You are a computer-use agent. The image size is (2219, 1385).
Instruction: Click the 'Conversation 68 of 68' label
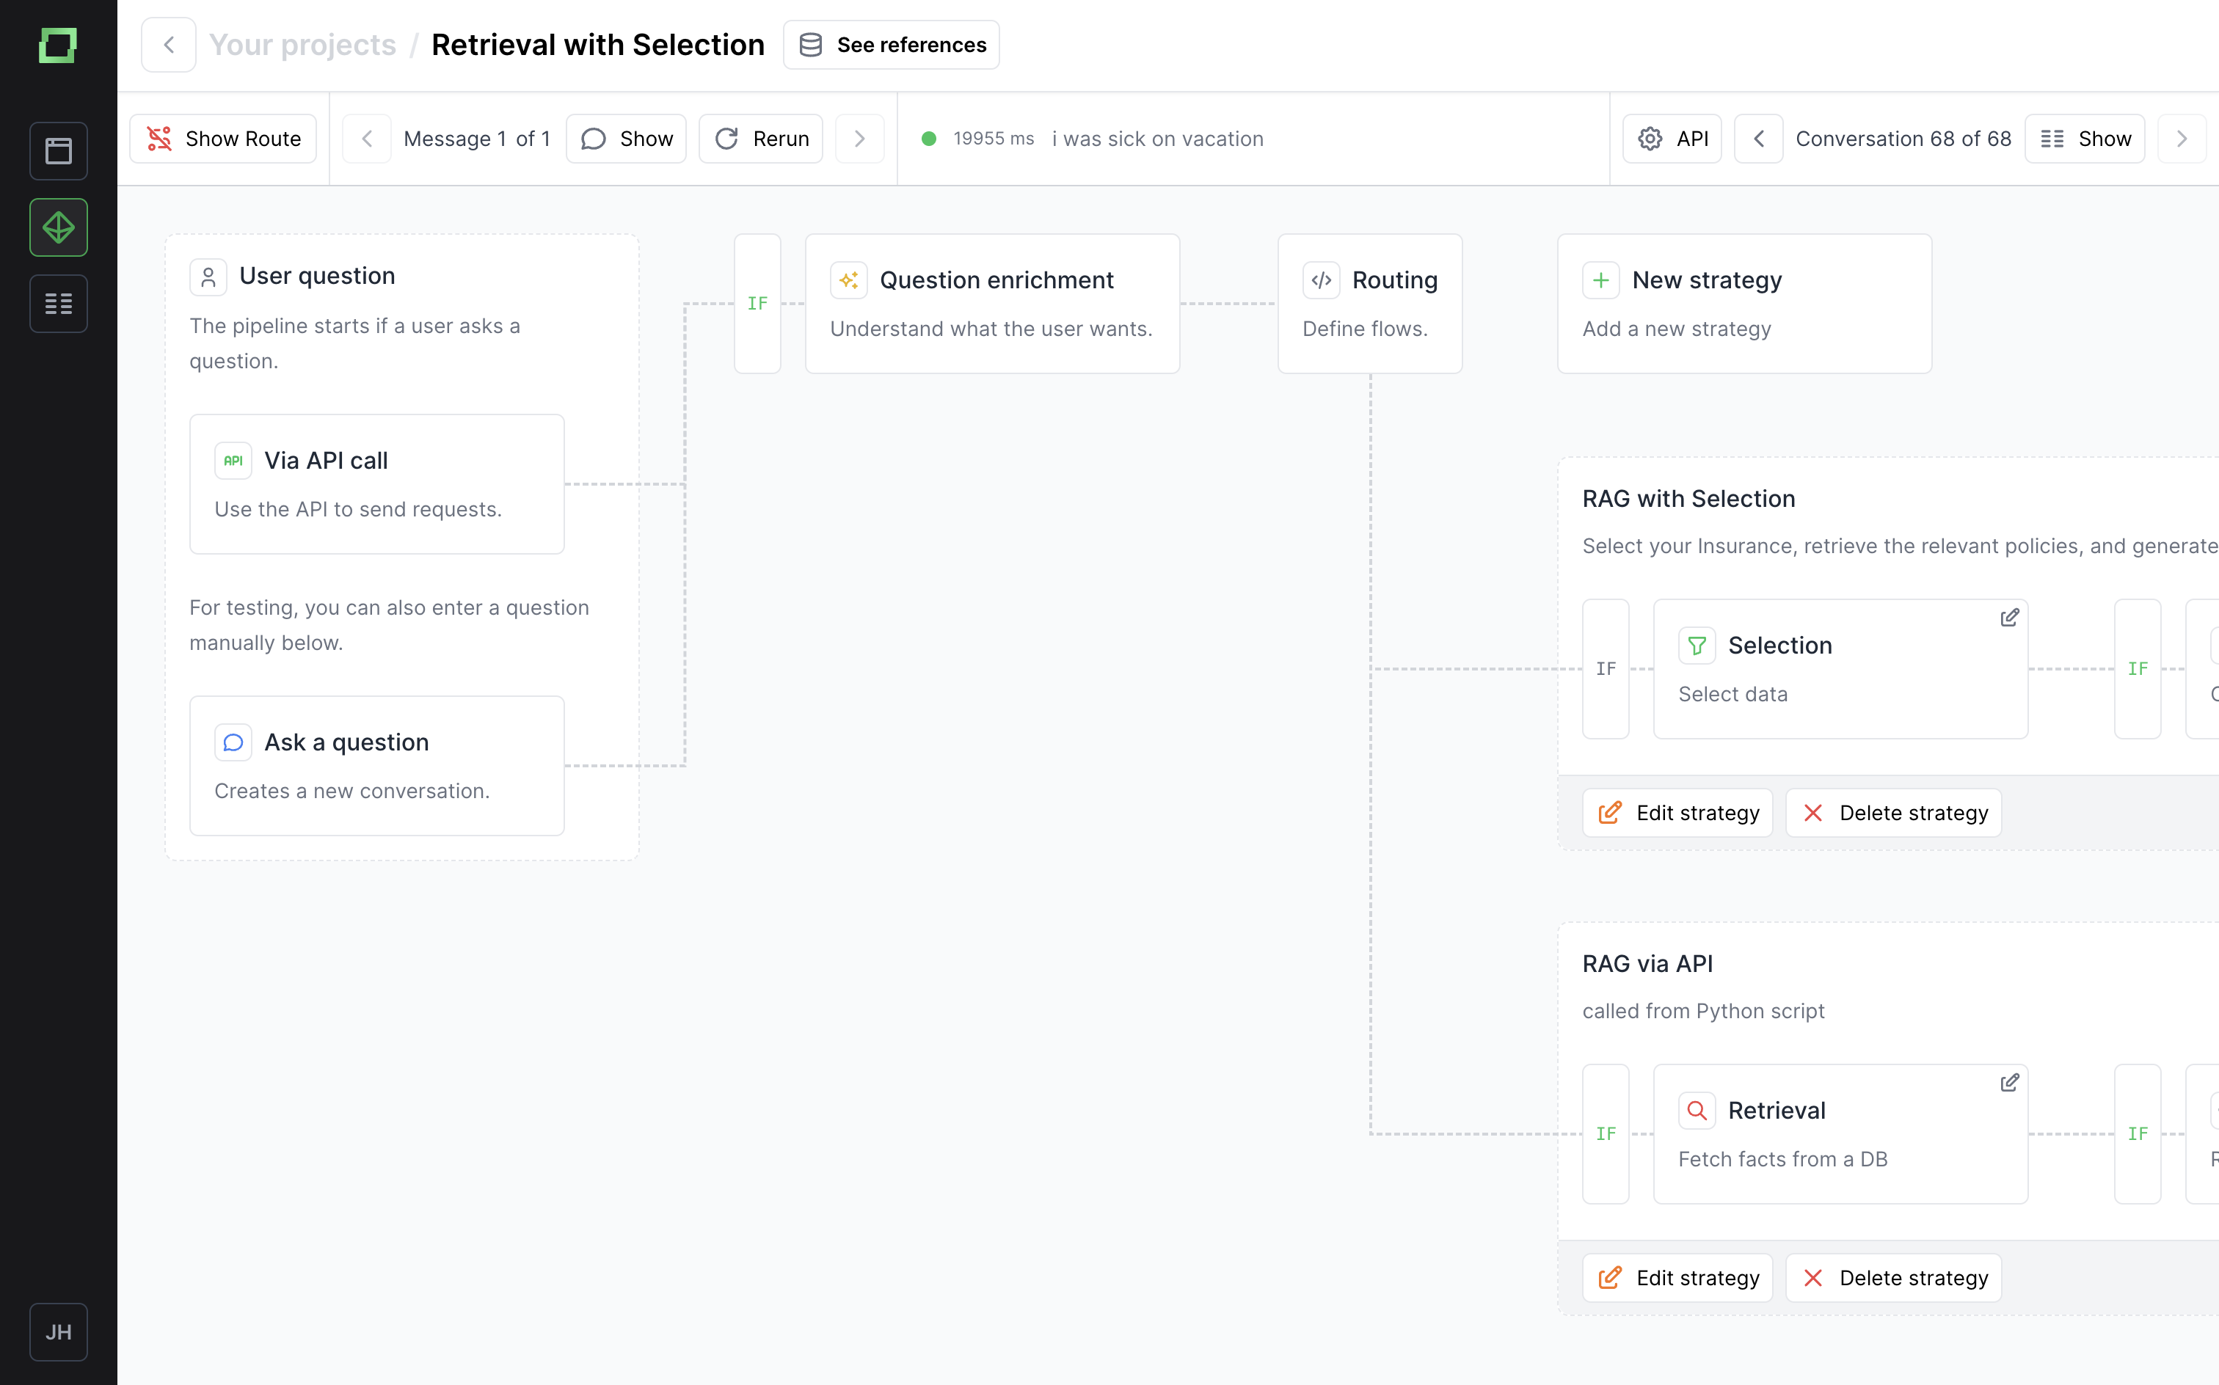click(1903, 139)
